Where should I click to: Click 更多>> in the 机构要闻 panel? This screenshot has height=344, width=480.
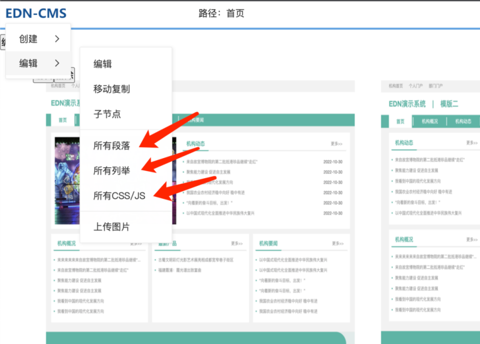(x=337, y=244)
